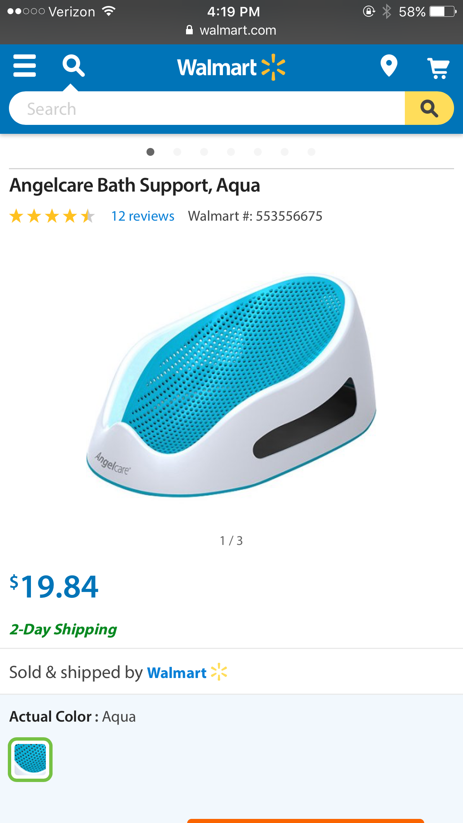Focus the Search input field
This screenshot has width=463, height=823.
207,108
